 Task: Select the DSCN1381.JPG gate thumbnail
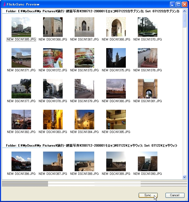pos(147,89)
